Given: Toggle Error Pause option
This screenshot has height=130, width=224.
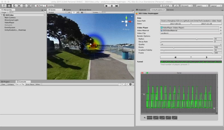Looking at the screenshot, I should [30, 84].
